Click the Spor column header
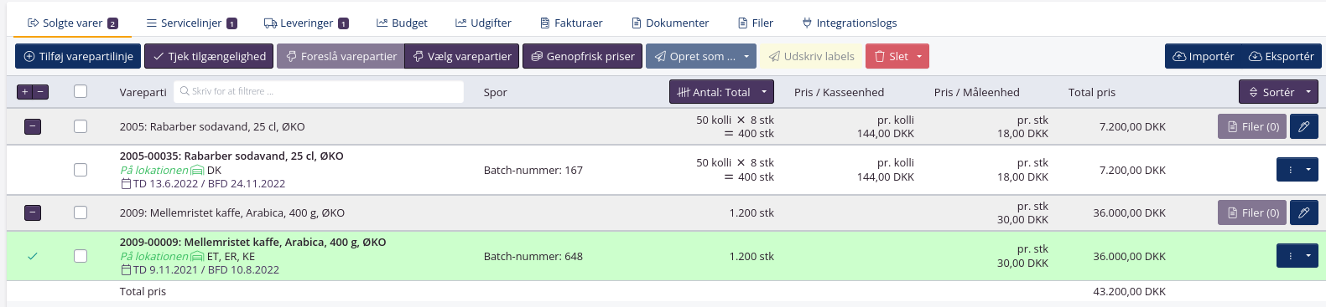1326x307 pixels. pyautogui.click(x=495, y=92)
